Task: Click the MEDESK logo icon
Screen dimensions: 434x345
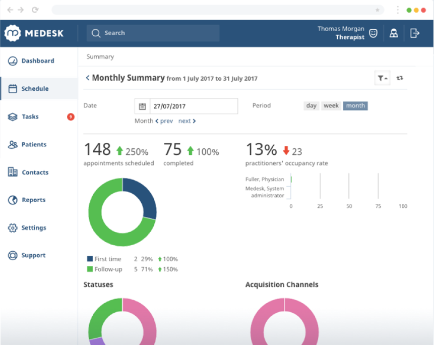Action: [x=13, y=33]
